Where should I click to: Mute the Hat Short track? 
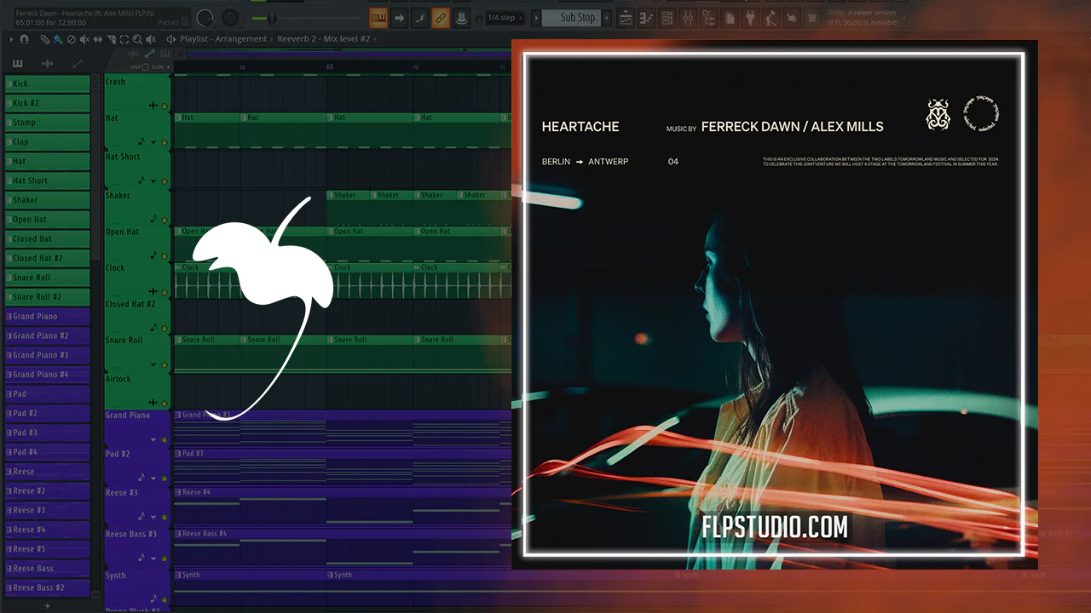point(165,181)
